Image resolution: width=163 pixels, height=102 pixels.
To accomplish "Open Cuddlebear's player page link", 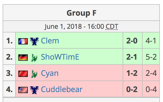I will tap(62, 89).
